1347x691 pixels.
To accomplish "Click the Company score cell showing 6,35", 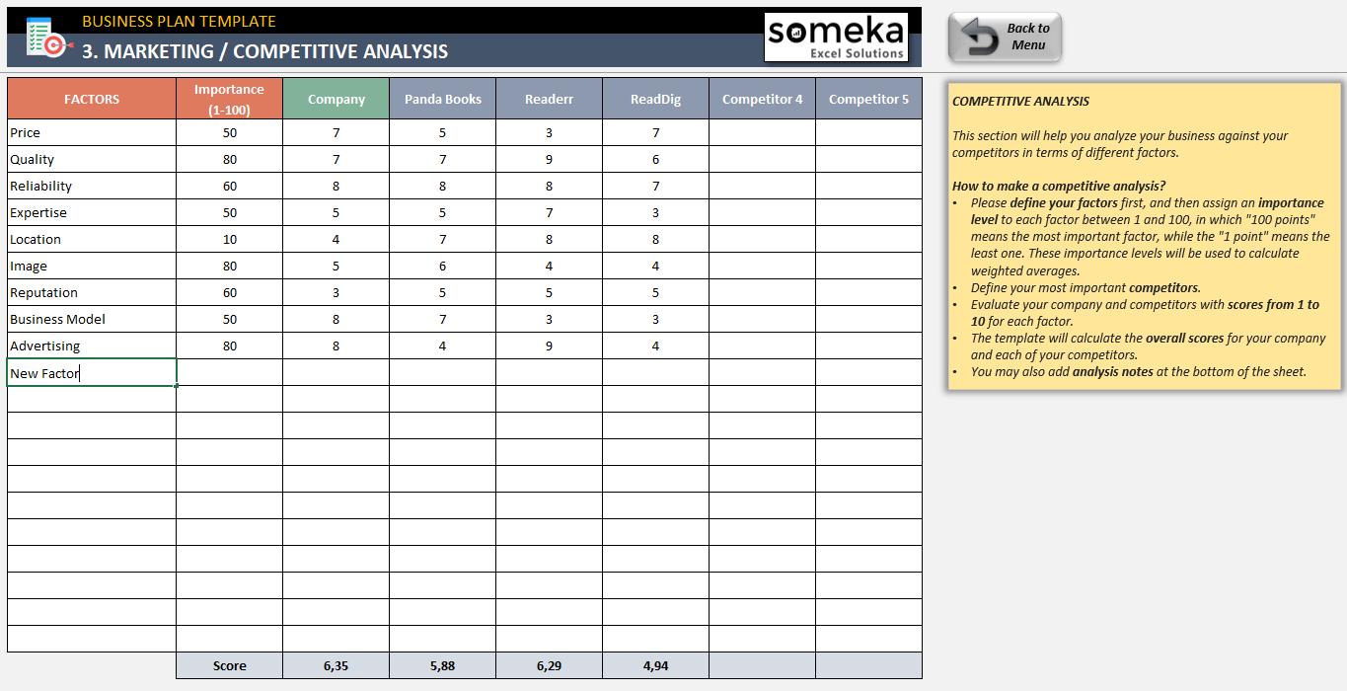I will pos(336,666).
